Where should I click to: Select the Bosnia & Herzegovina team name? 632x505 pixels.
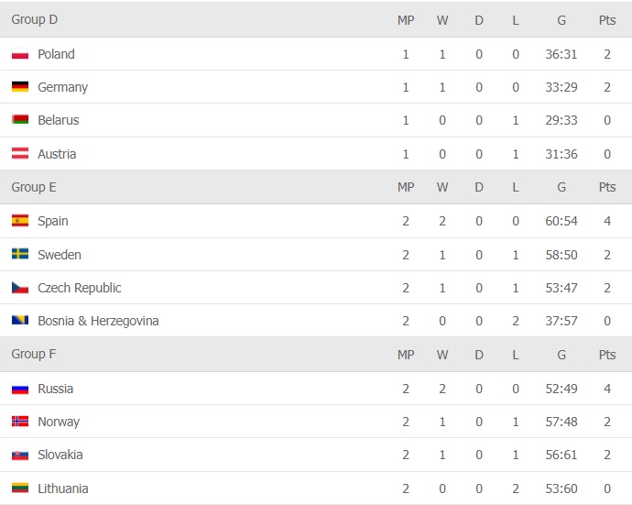coord(98,321)
